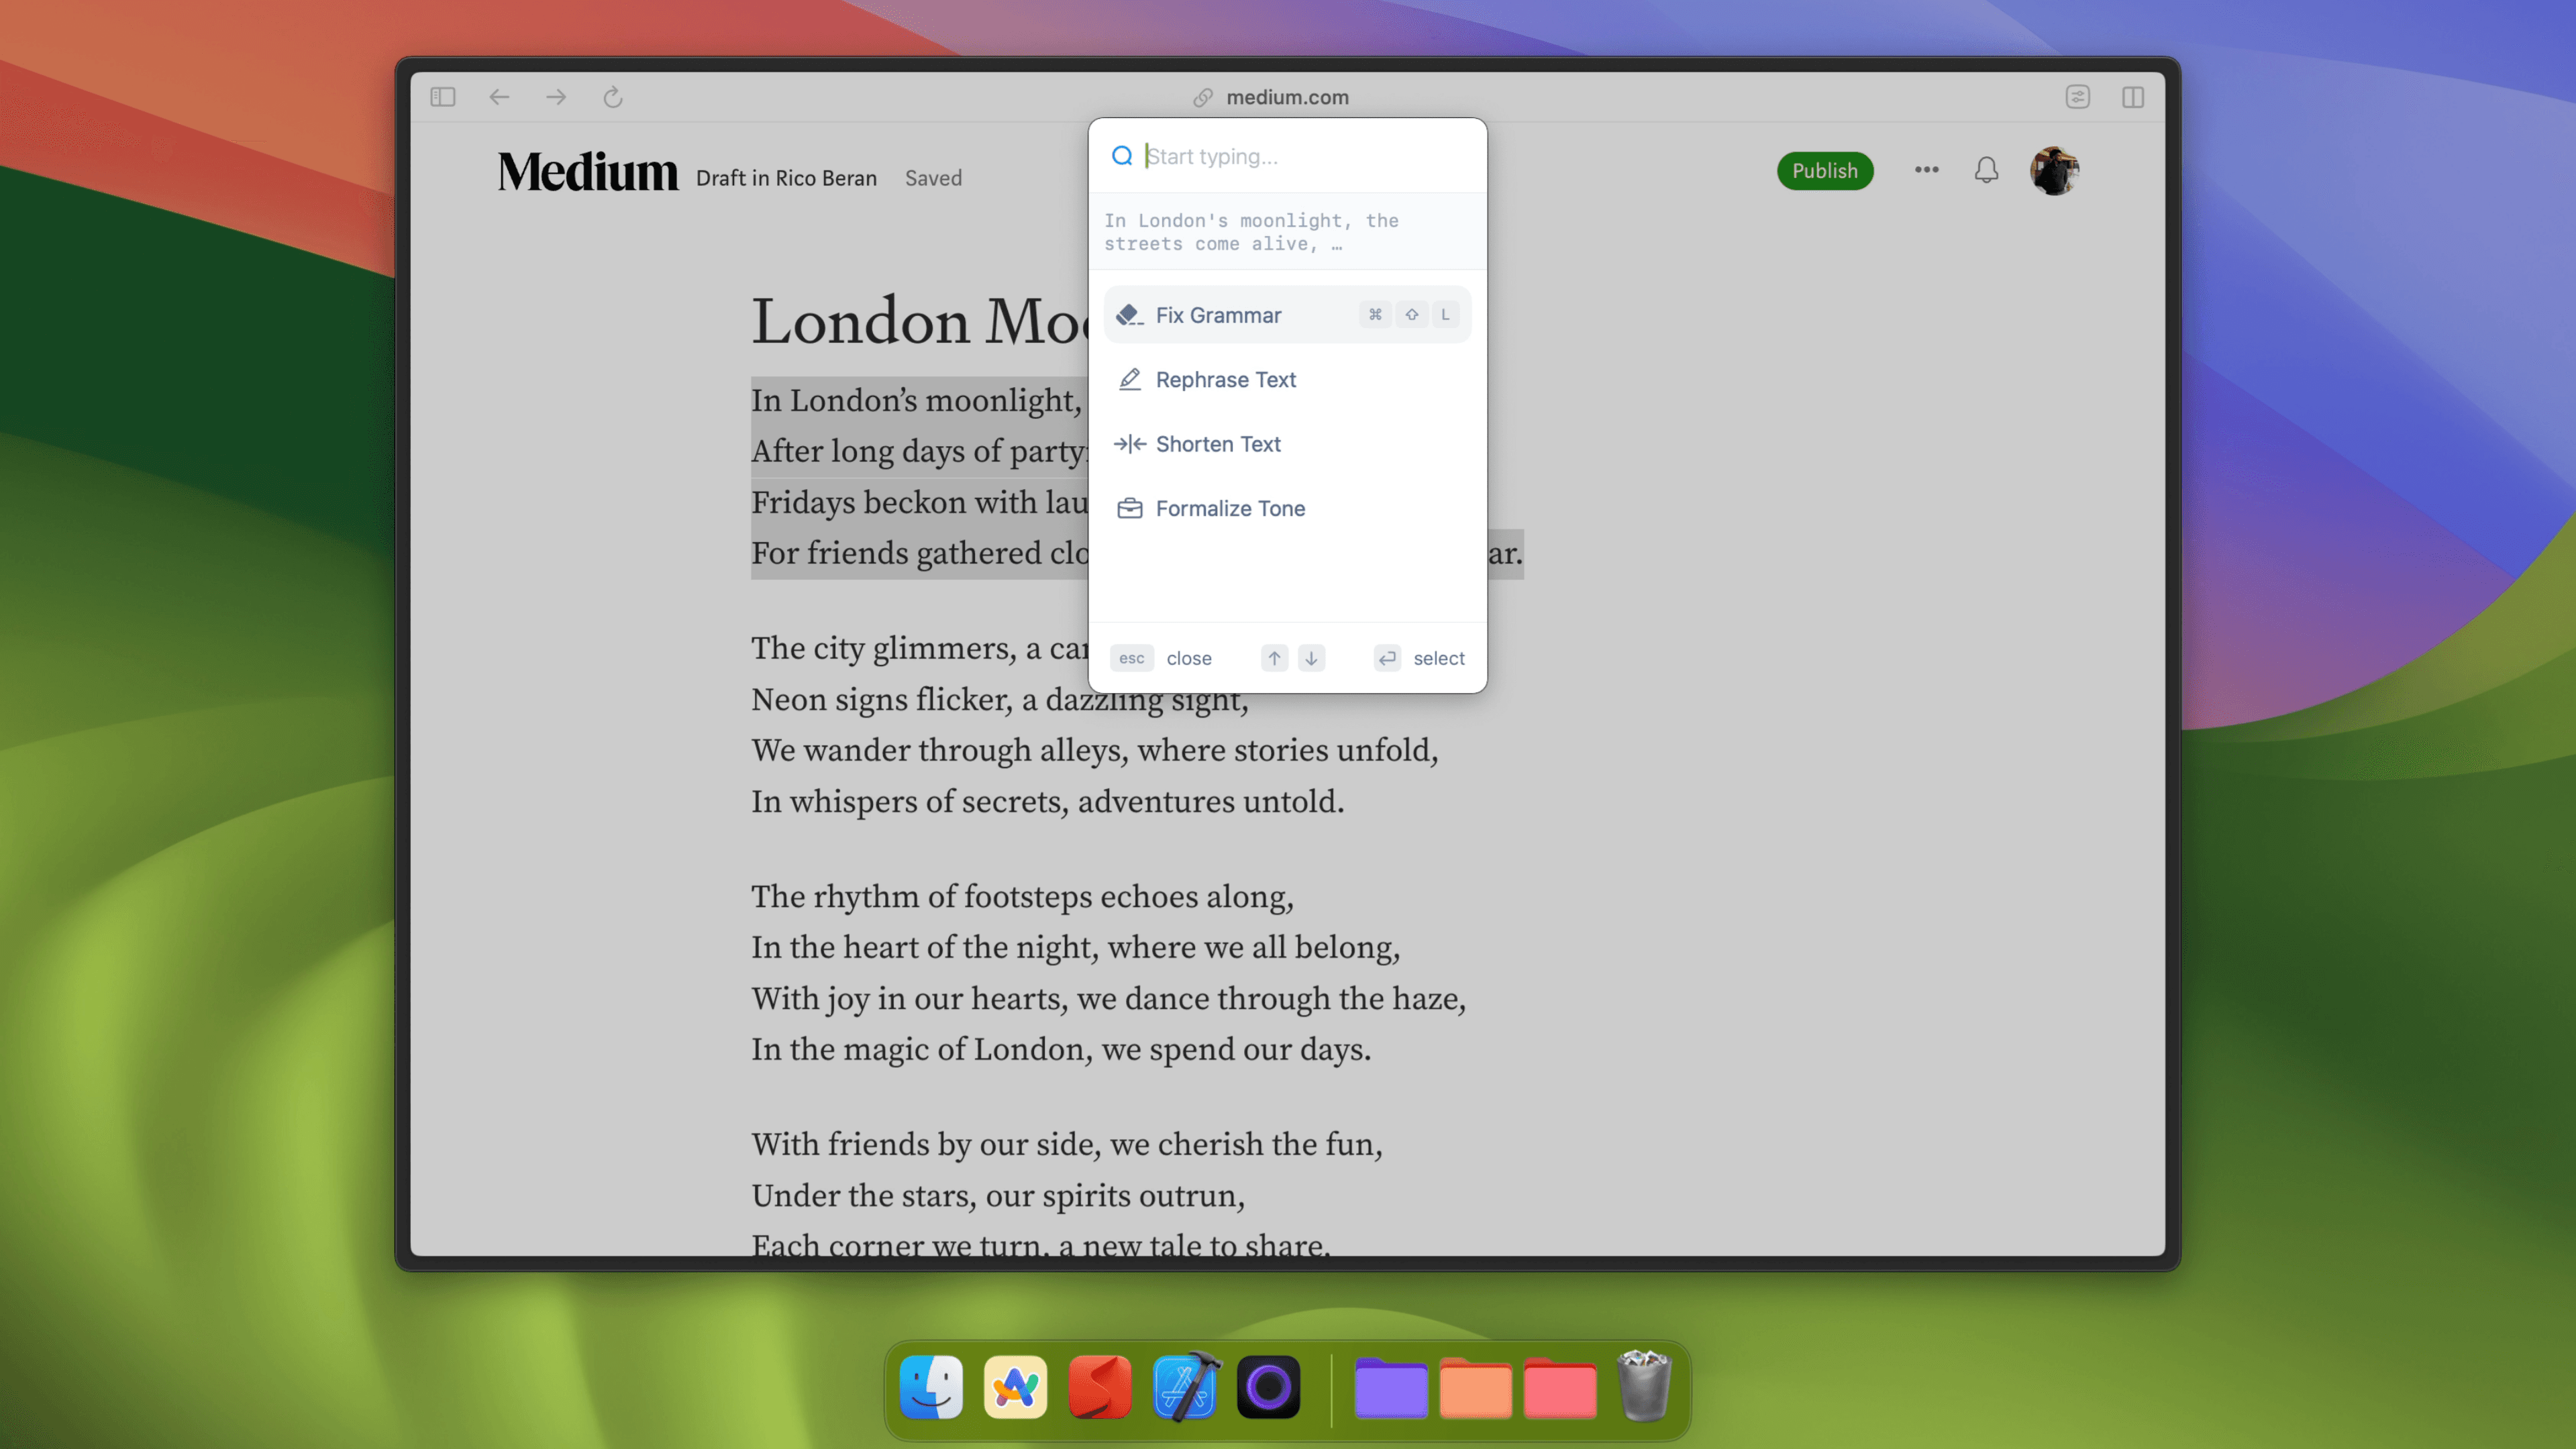The image size is (2576, 1449).
Task: Toggle the browser sidebar panel
Action: point(443,97)
